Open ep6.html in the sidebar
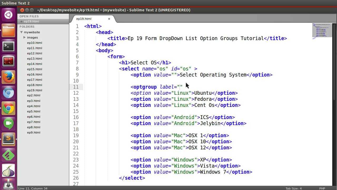 (33, 117)
